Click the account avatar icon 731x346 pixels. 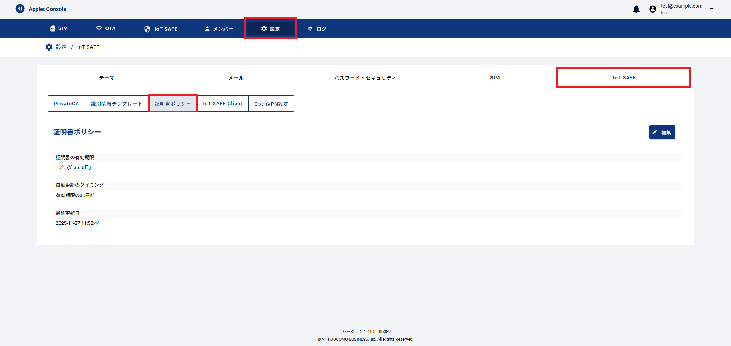tap(653, 9)
